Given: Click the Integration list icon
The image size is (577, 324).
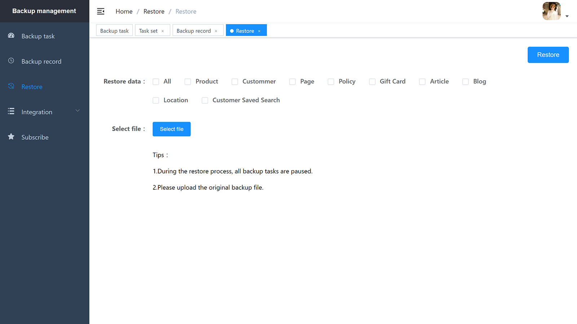Looking at the screenshot, I should point(11,111).
